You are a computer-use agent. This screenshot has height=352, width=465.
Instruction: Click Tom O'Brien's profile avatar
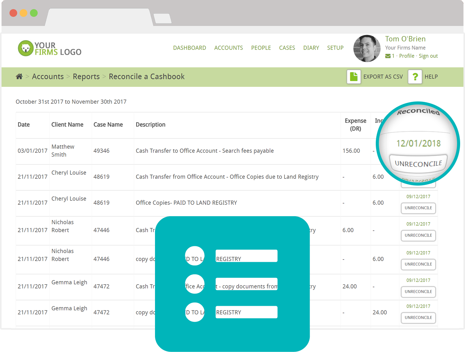tap(367, 48)
